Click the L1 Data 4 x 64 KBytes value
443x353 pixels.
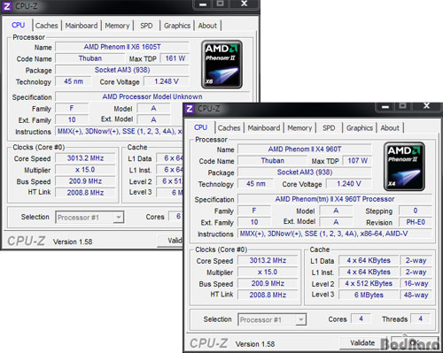pyautogui.click(x=369, y=260)
